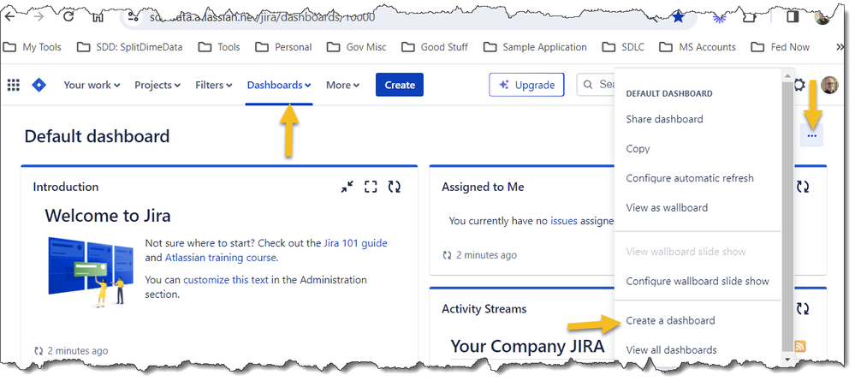Click the browser address bar URL

coord(262,17)
